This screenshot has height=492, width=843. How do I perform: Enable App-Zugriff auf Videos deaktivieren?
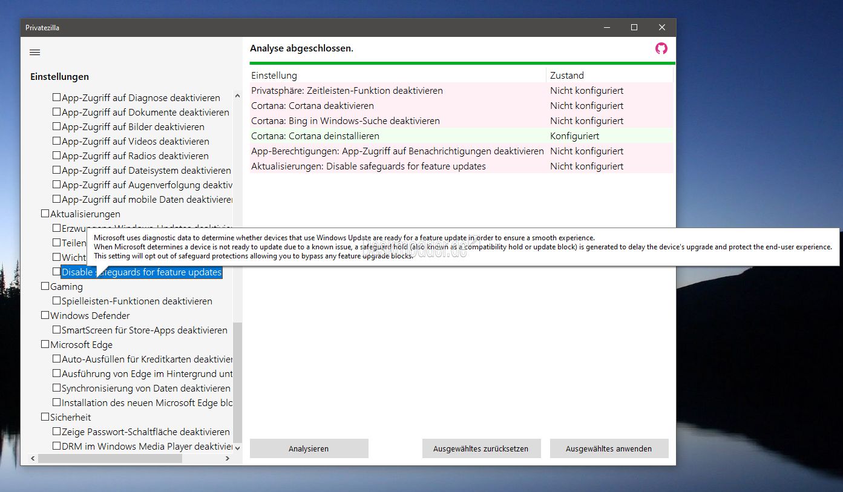[x=56, y=140]
